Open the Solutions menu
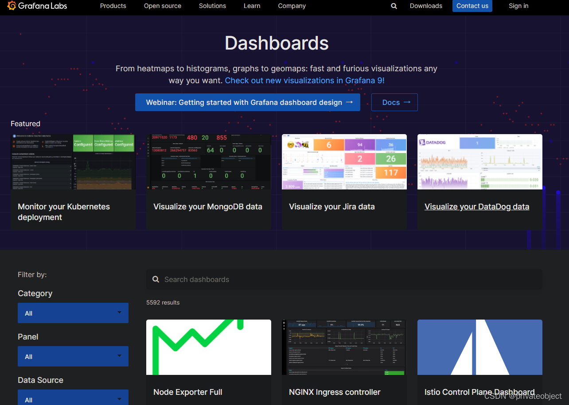This screenshot has height=405, width=569. (x=212, y=6)
